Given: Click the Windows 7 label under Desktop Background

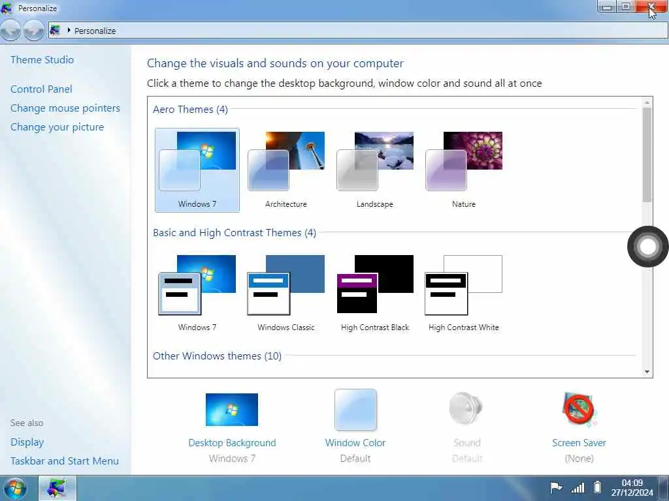Looking at the screenshot, I should (232, 459).
